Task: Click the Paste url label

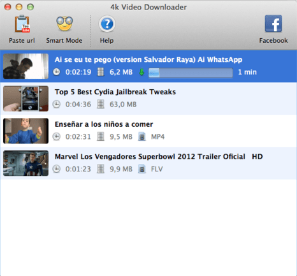Action: point(22,40)
